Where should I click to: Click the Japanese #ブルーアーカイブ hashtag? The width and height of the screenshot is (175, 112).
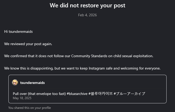click(129, 94)
